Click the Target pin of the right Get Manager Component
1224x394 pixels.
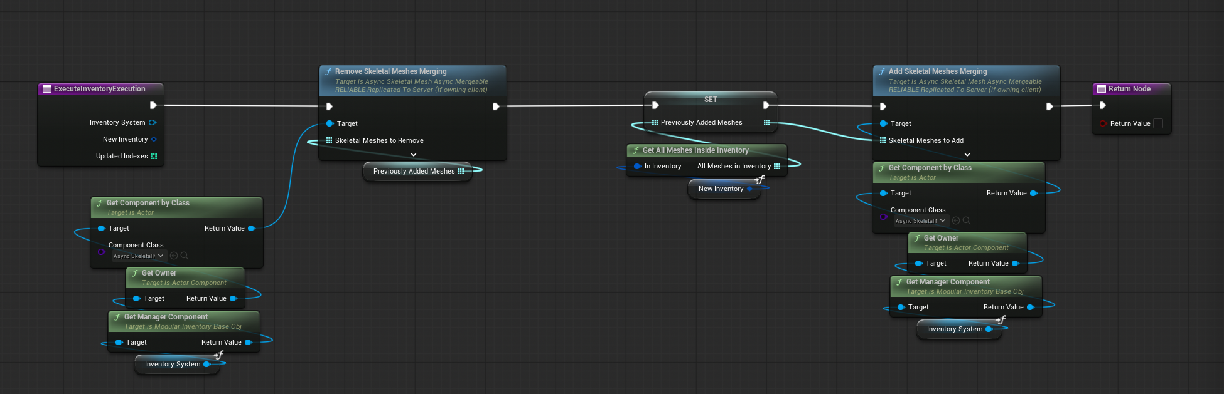pos(901,307)
